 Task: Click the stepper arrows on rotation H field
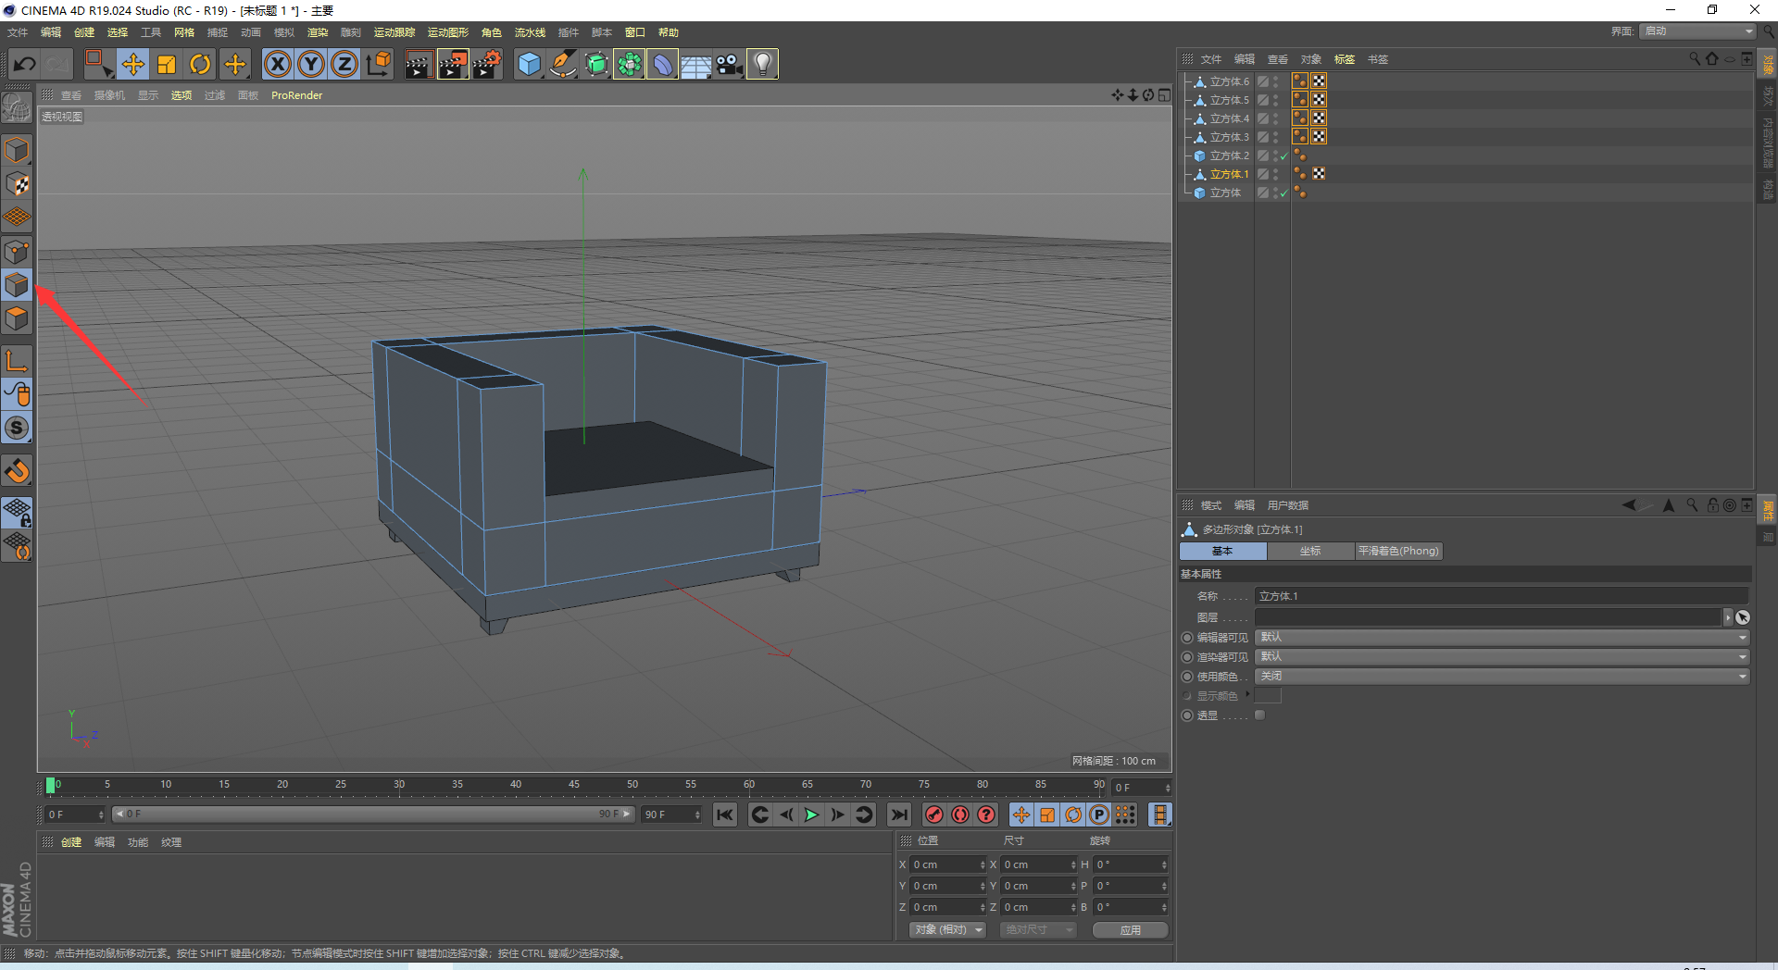(x=1164, y=864)
